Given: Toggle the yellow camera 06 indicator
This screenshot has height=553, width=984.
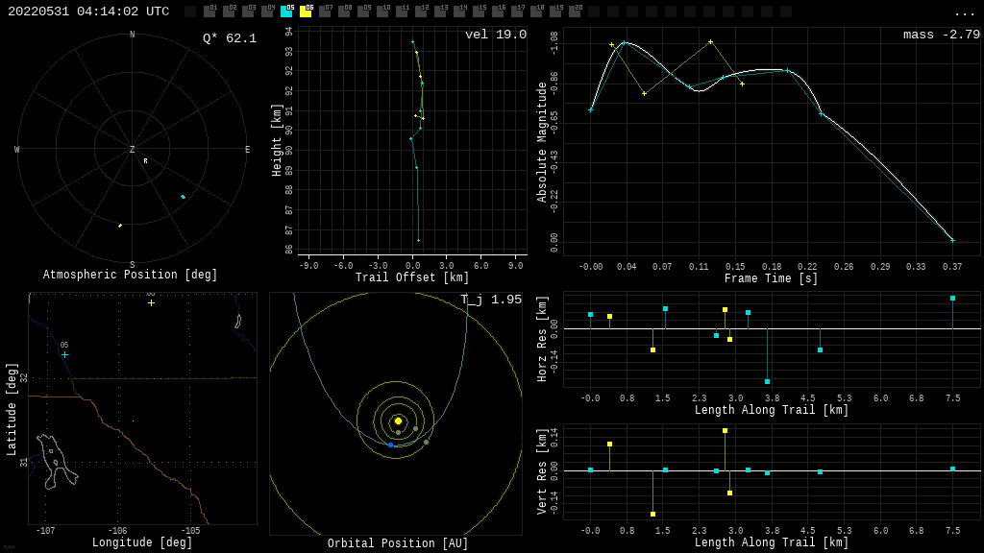Looking at the screenshot, I should click(306, 12).
